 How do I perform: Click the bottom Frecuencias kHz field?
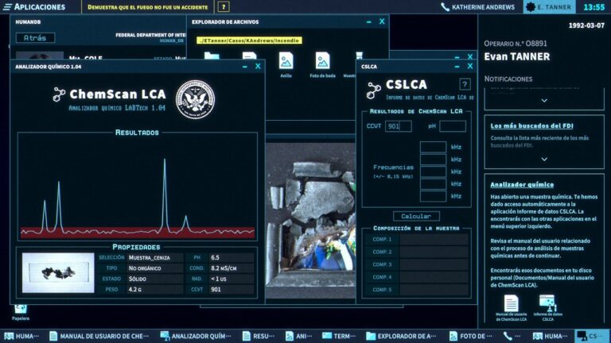point(433,196)
